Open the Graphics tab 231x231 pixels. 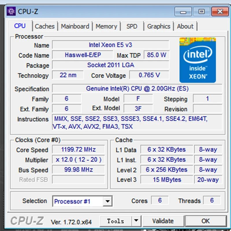click(x=159, y=27)
